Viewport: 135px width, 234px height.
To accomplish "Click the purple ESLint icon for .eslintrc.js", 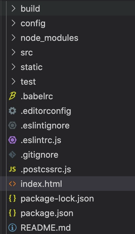I will tap(12, 140).
